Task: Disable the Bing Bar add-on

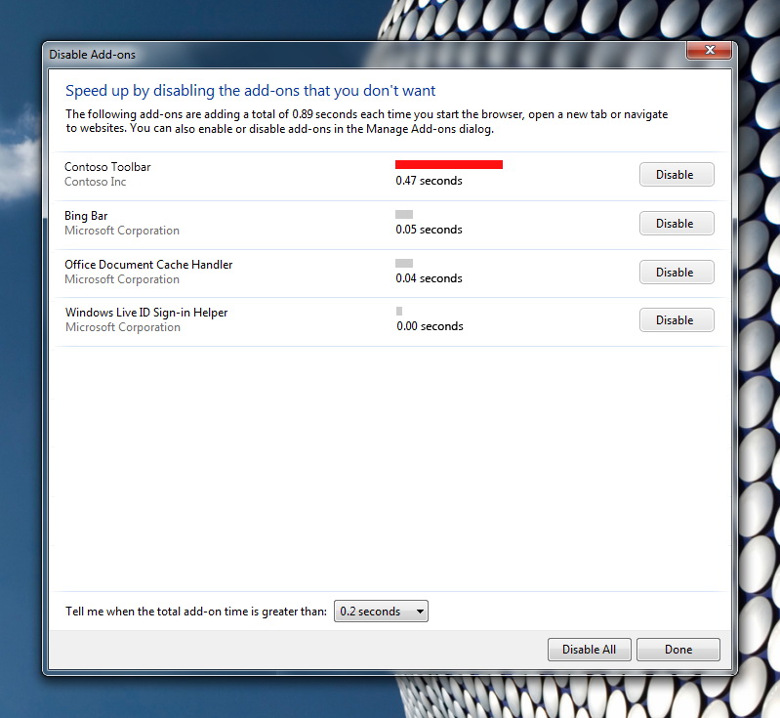Action: coord(676,224)
